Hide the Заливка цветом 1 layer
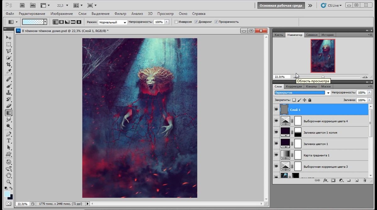 coord(276,144)
